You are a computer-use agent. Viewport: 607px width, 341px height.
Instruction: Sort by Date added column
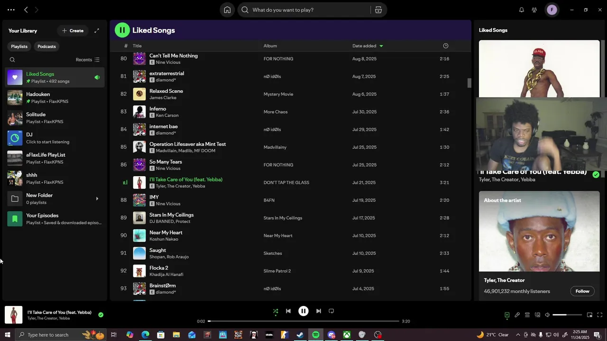click(368, 46)
